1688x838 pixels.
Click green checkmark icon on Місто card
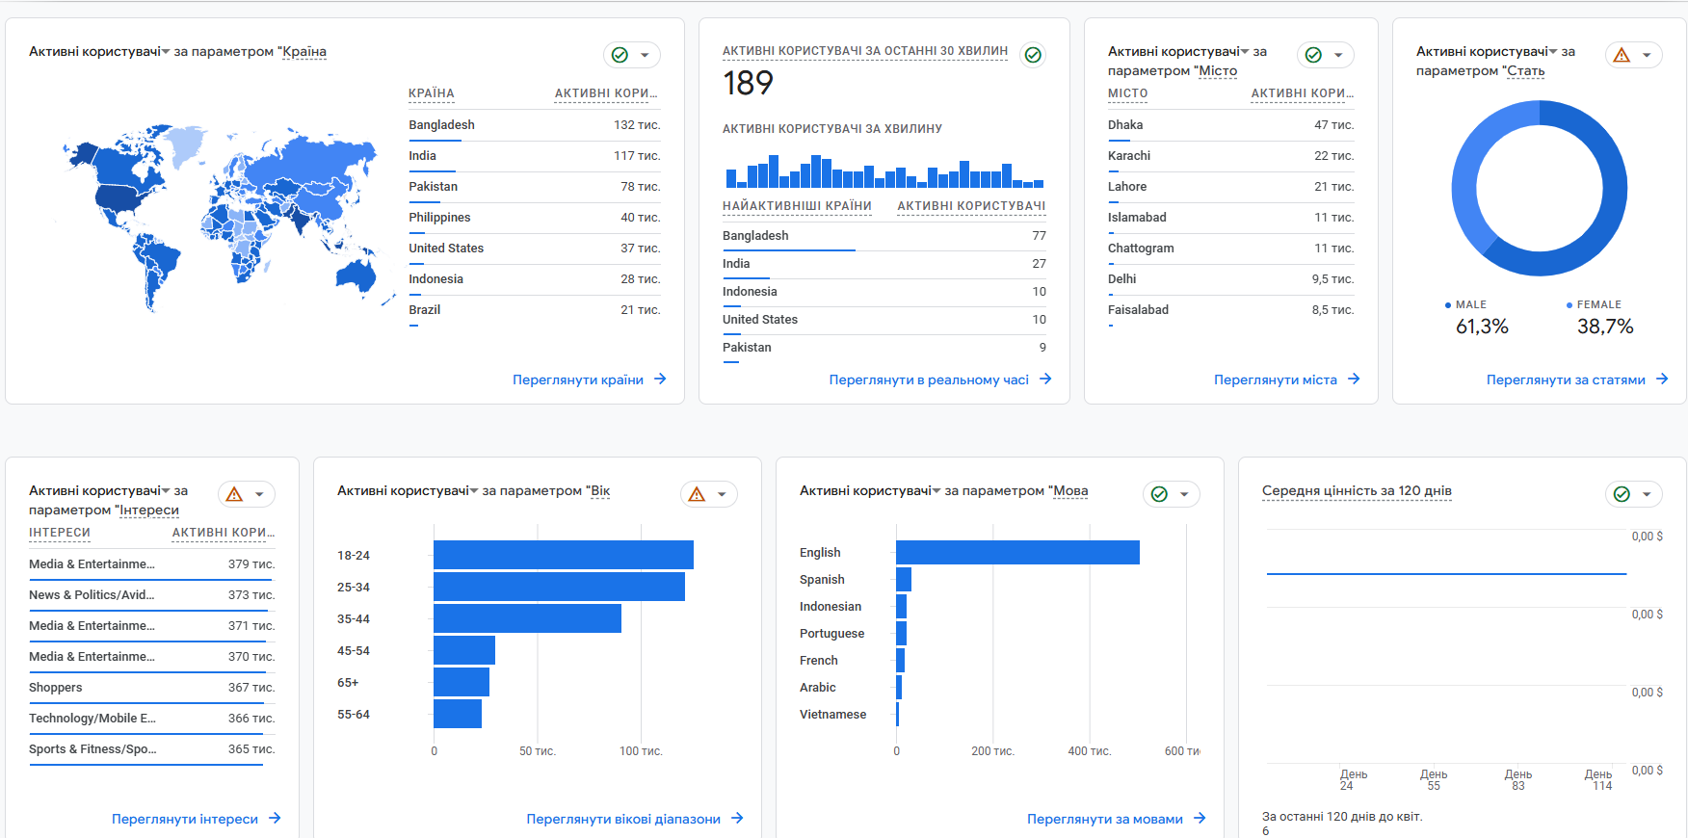(x=1313, y=55)
